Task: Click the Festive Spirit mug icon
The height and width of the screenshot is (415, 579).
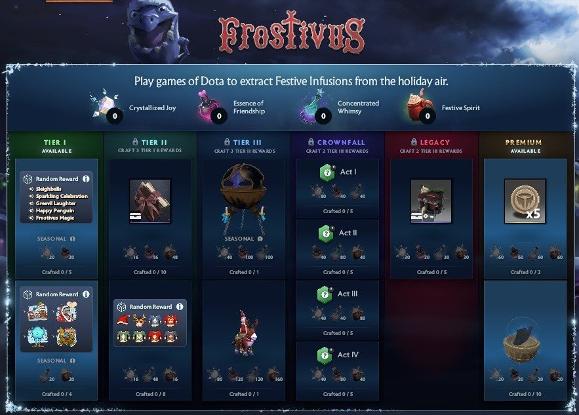Action: 420,105
